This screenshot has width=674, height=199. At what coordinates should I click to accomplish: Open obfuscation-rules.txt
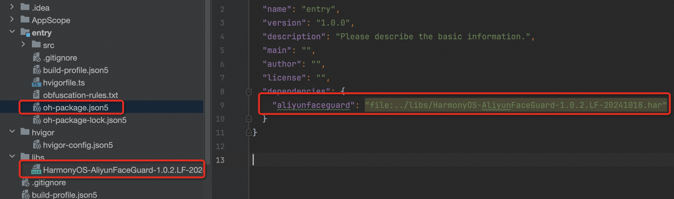[x=80, y=95]
